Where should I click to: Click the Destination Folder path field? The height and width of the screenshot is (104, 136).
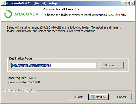click(54, 65)
